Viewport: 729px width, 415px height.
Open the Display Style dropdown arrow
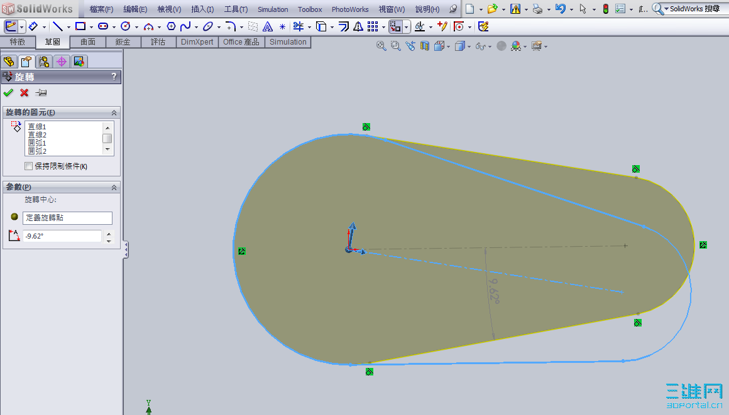pos(469,46)
